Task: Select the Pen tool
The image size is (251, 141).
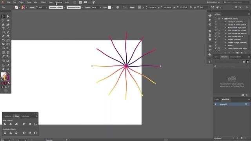Action: pyautogui.click(x=3, y=24)
